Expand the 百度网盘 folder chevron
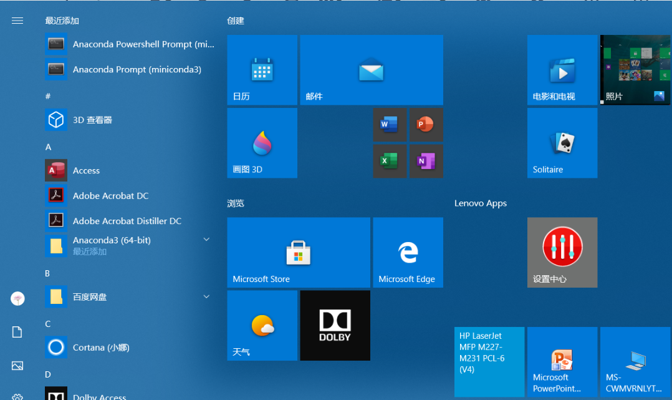This screenshot has width=672, height=400. [x=206, y=296]
